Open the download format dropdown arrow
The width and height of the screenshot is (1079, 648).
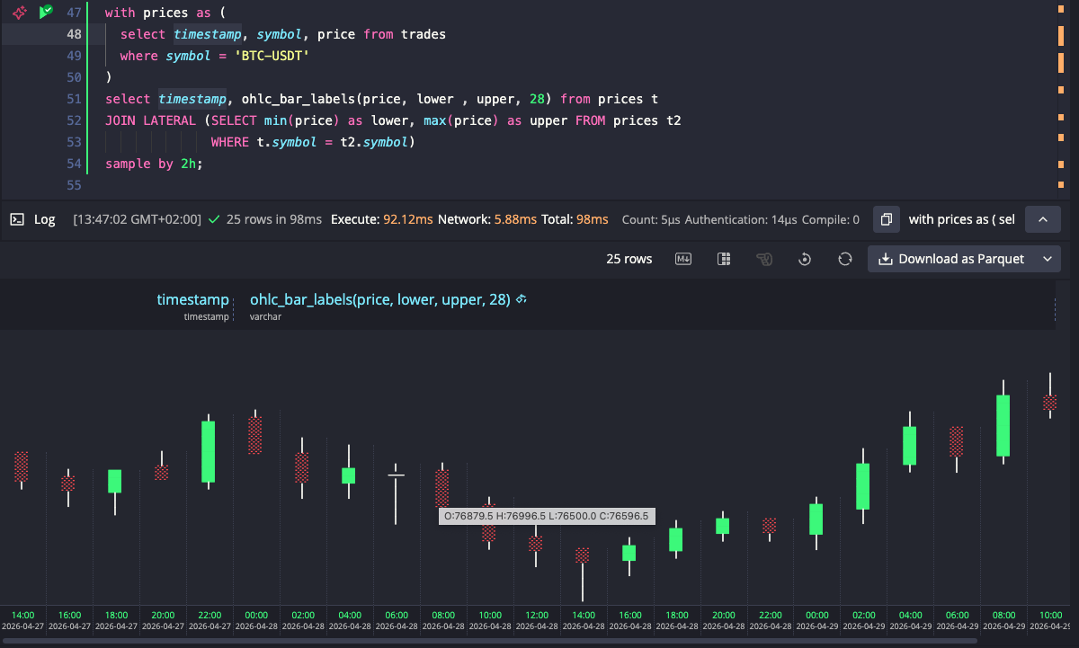[x=1048, y=259]
